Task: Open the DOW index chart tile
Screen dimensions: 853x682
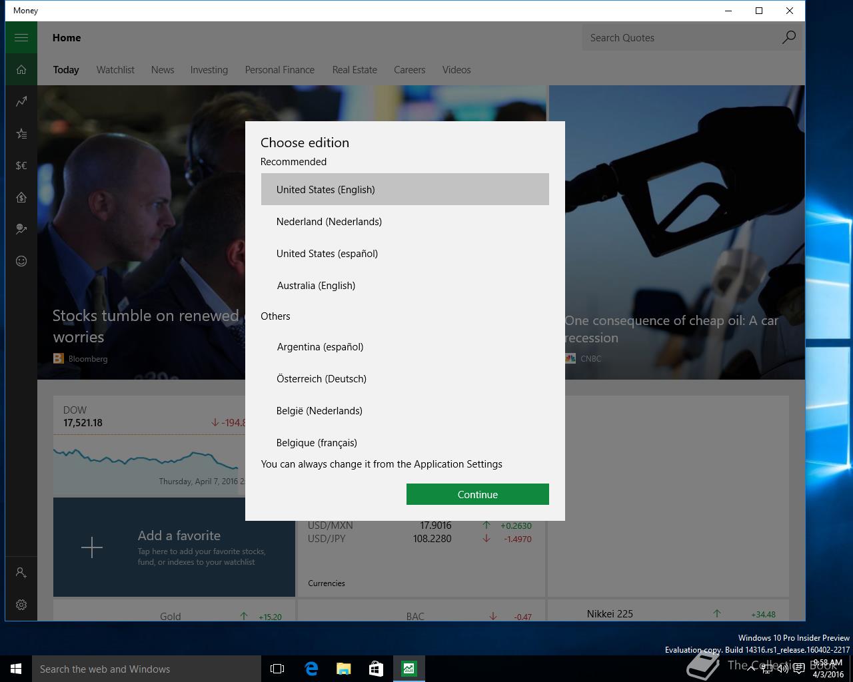Action: tap(149, 446)
